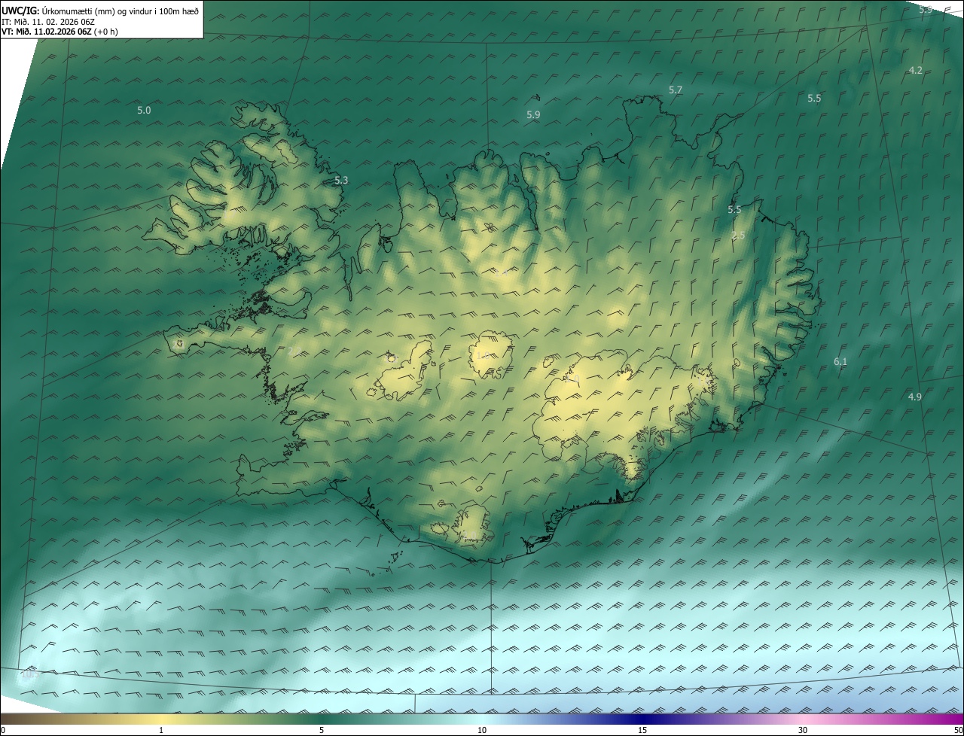The height and width of the screenshot is (736, 964).
Task: Click the 'IT: Mið. 11. 02. 2026 06Z' line
Action: tap(48, 22)
